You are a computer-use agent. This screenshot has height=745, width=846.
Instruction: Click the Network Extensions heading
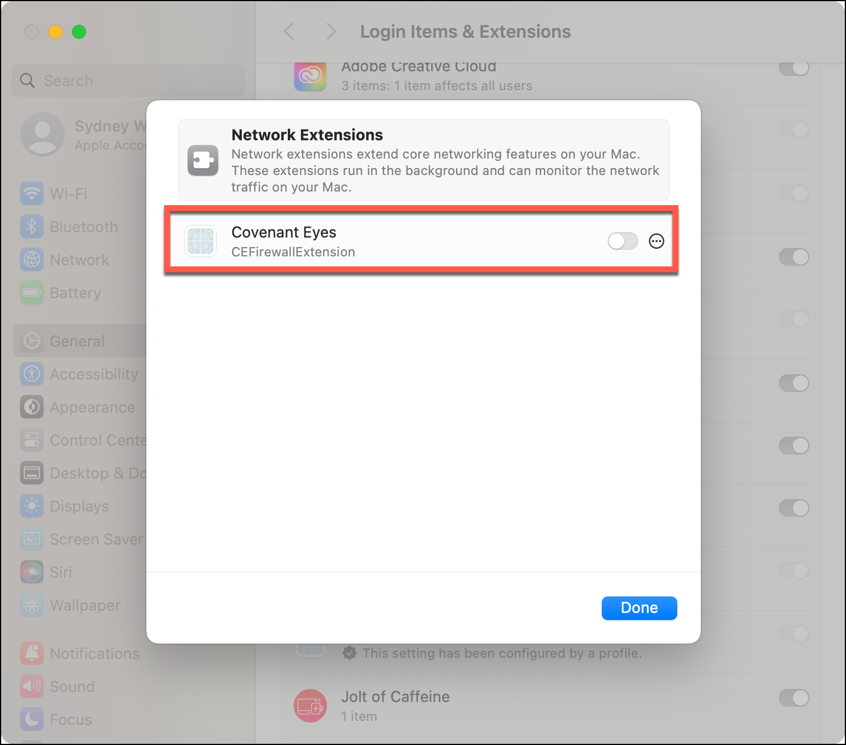[x=307, y=135]
